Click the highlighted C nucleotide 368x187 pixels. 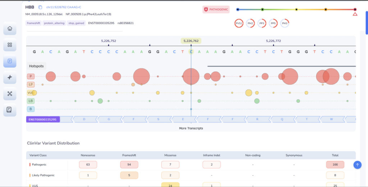(x=191, y=52)
